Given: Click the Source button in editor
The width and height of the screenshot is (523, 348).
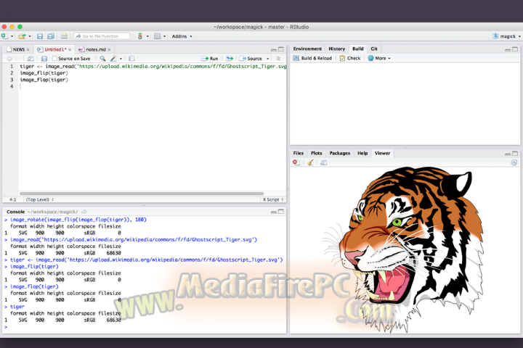Looking at the screenshot, I should tap(251, 59).
